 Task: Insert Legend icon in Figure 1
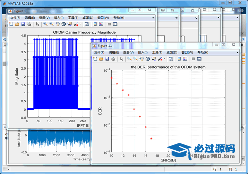coord(101,24)
